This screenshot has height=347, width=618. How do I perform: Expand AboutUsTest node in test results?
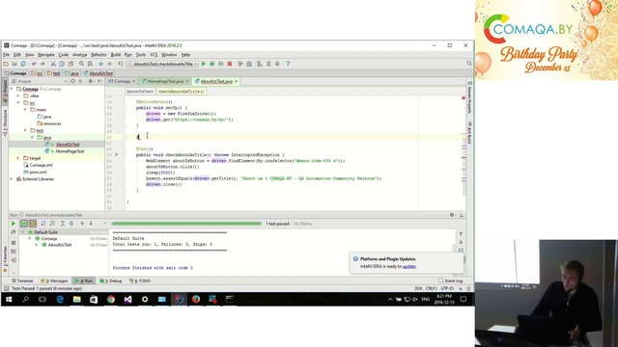click(x=37, y=245)
